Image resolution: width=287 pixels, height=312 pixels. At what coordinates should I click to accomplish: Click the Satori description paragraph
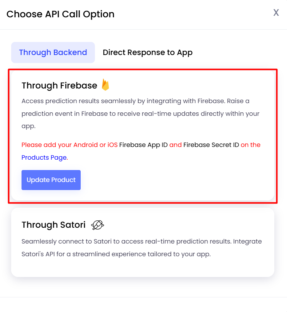pos(141,247)
